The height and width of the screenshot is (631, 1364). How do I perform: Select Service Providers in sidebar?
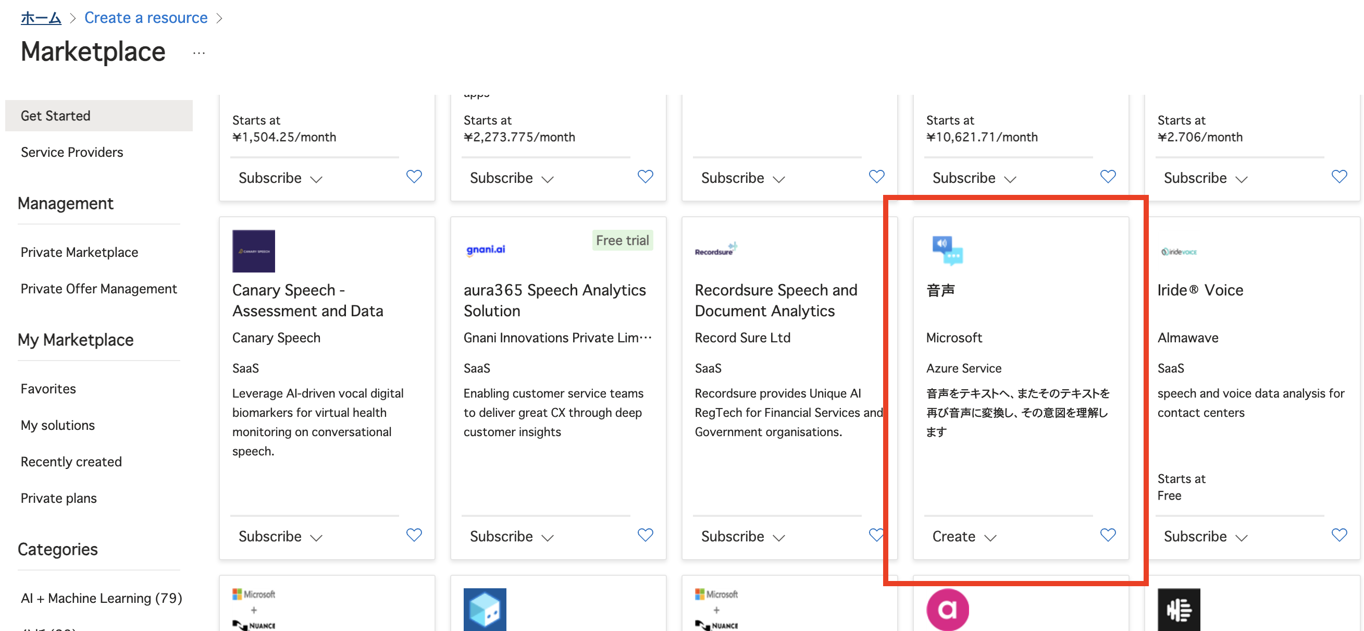coord(71,152)
